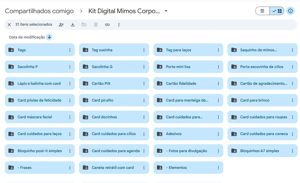Switch to list layout view

(x=262, y=11)
